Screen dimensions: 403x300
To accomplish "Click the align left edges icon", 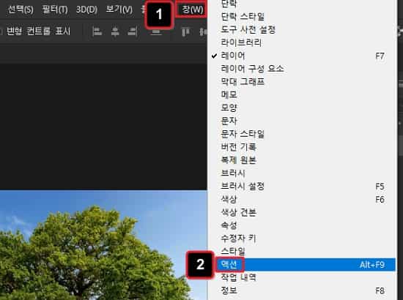I will (97, 31).
